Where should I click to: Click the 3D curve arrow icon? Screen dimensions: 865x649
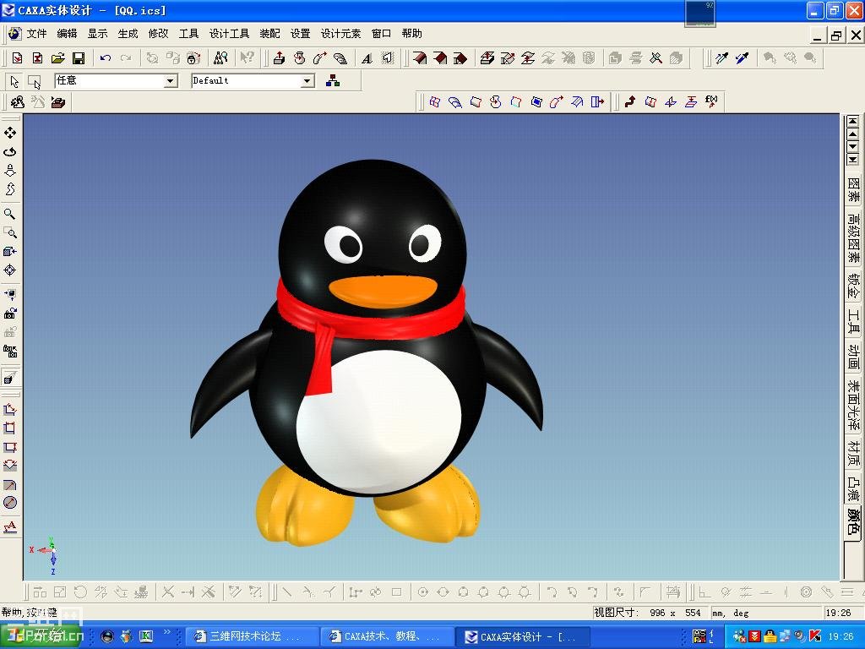pyautogui.click(x=630, y=101)
